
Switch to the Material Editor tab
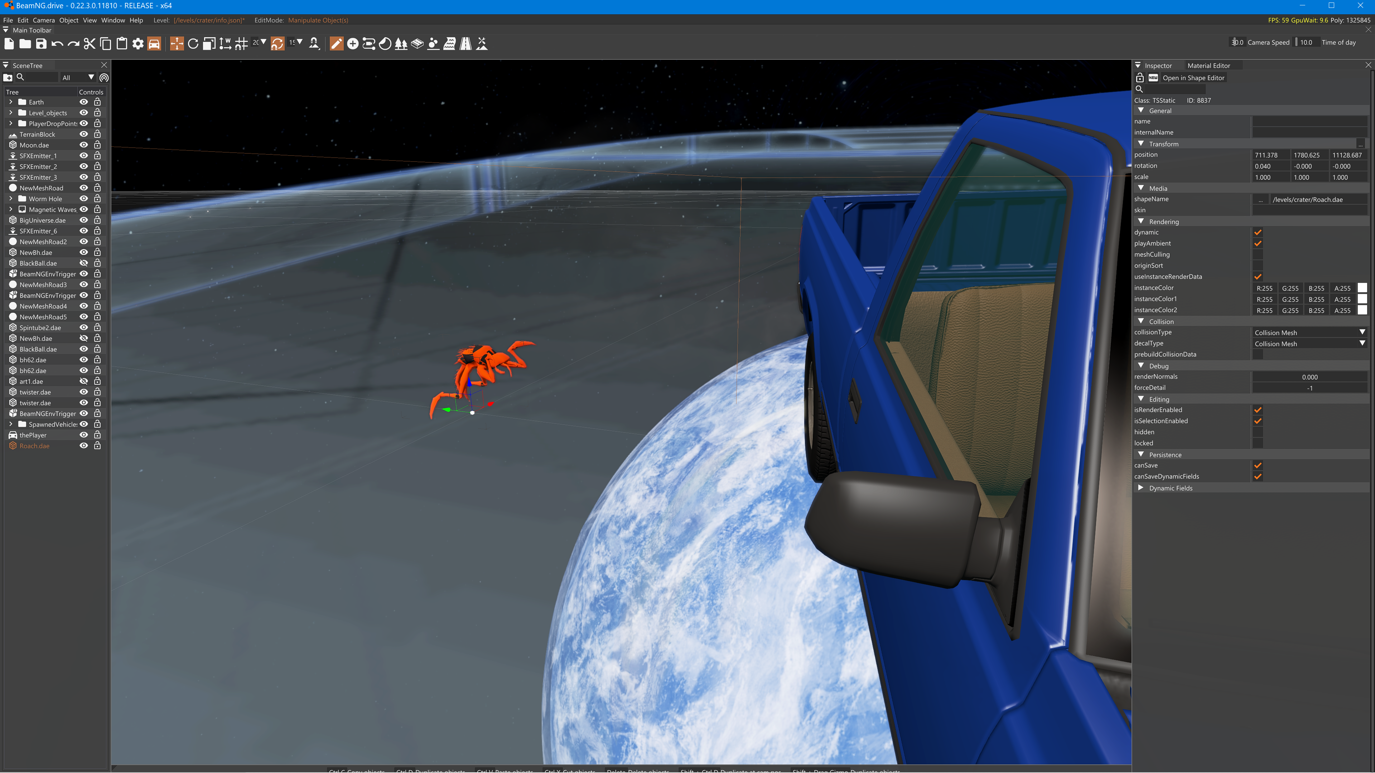(x=1208, y=65)
